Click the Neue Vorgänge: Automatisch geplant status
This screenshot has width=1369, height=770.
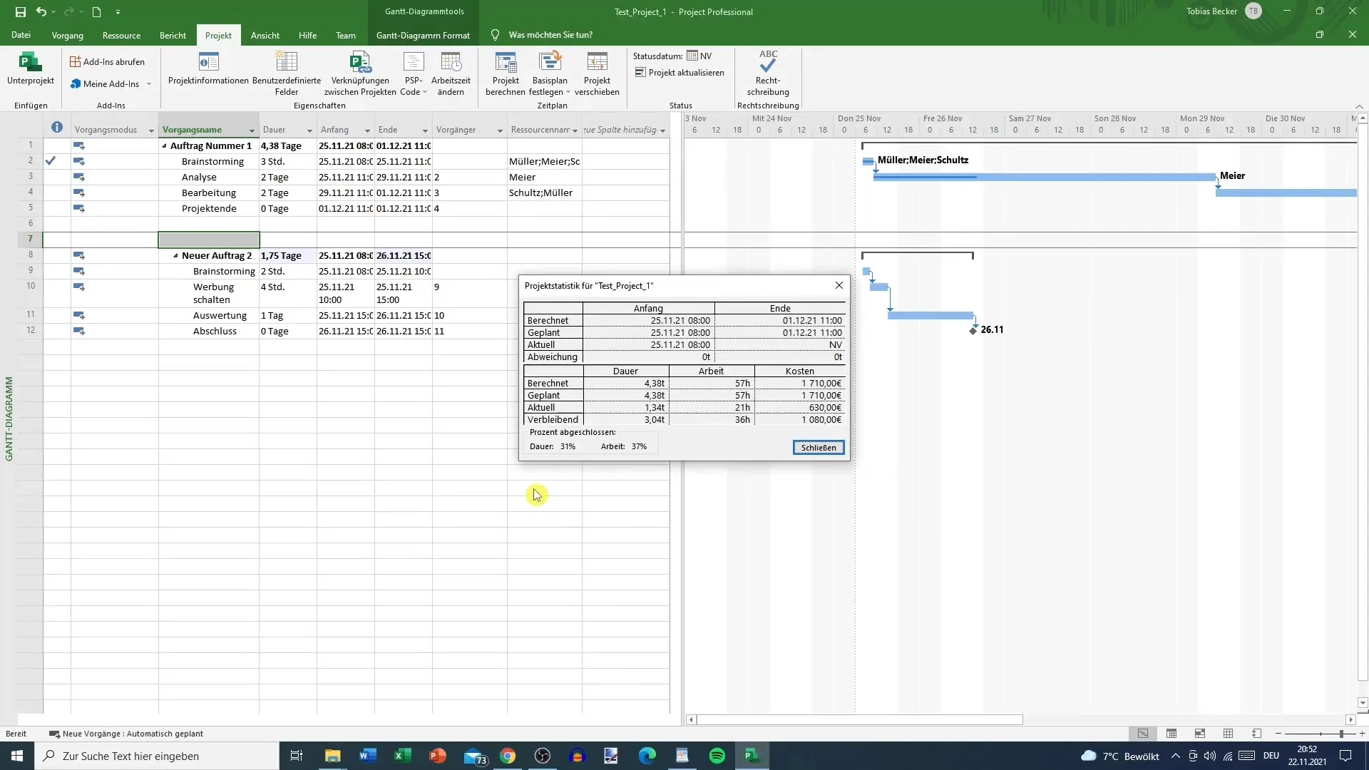126,734
